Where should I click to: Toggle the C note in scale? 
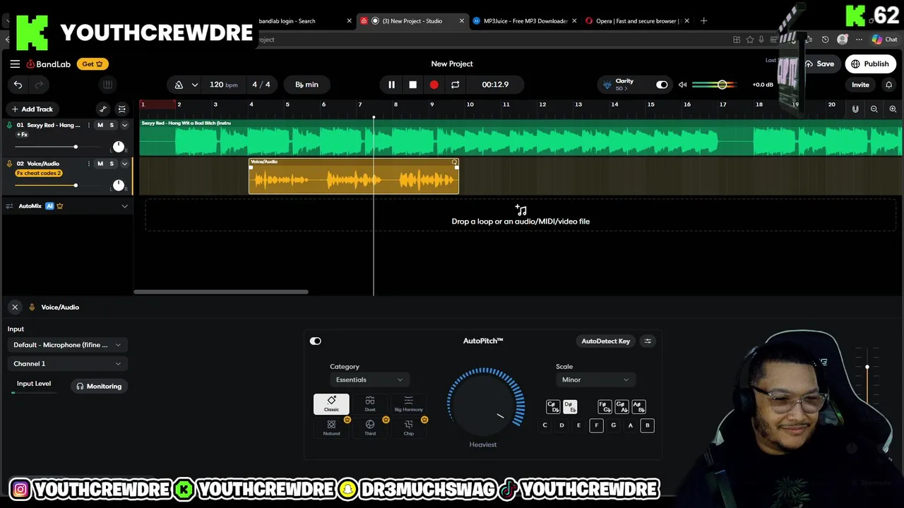click(x=545, y=425)
